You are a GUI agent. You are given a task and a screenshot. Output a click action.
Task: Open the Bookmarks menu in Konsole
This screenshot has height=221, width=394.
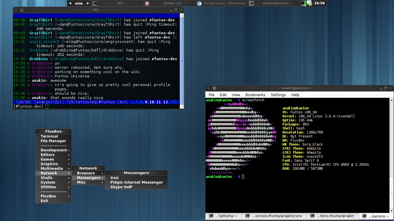click(x=255, y=95)
